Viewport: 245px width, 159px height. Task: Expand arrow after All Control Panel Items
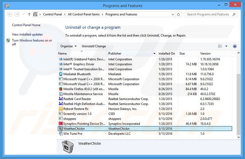pyautogui.click(x=103, y=14)
